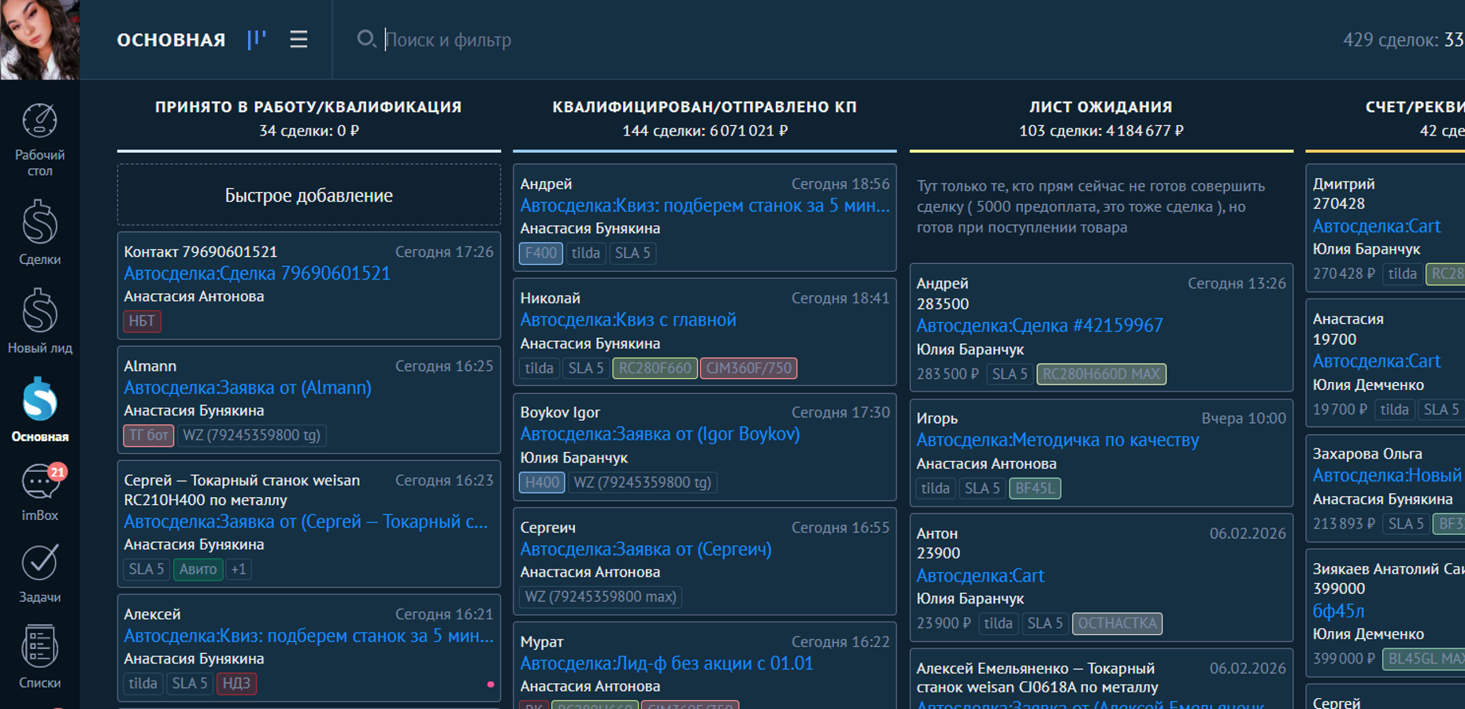The height and width of the screenshot is (709, 1465).
Task: Open the Сделки section in sidebar
Action: 39,231
